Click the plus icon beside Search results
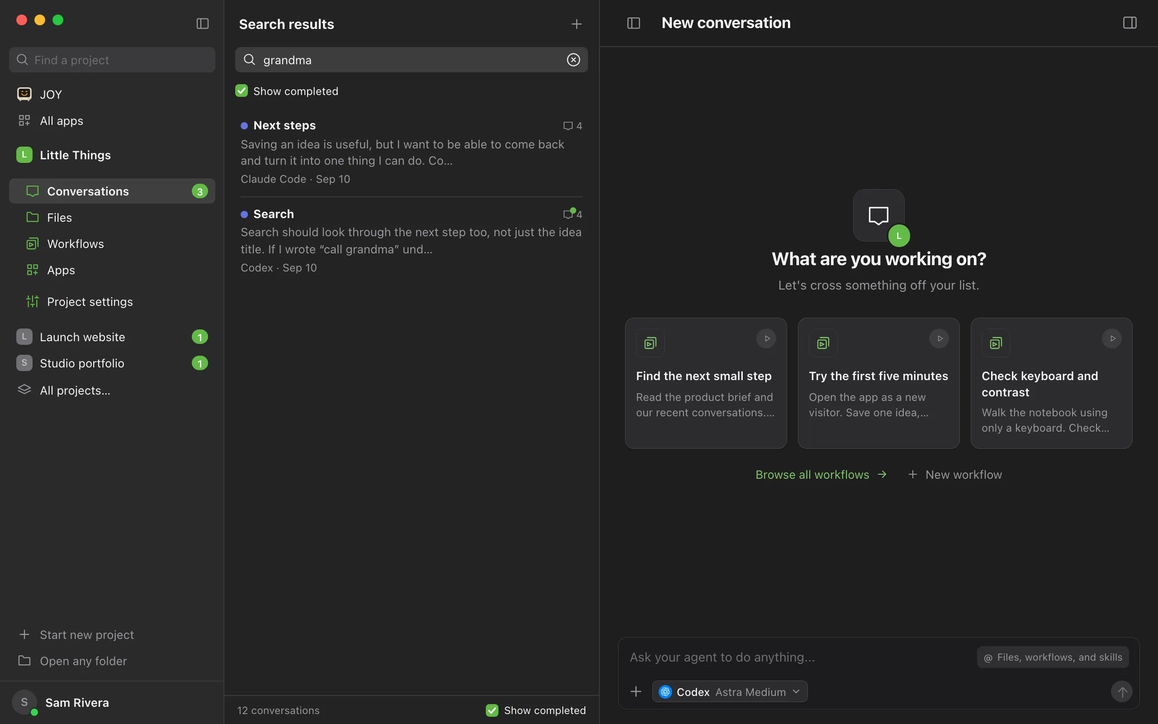The image size is (1158, 724). 577,24
